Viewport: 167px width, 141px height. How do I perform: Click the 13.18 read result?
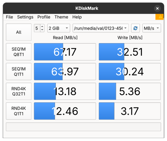(x=65, y=91)
